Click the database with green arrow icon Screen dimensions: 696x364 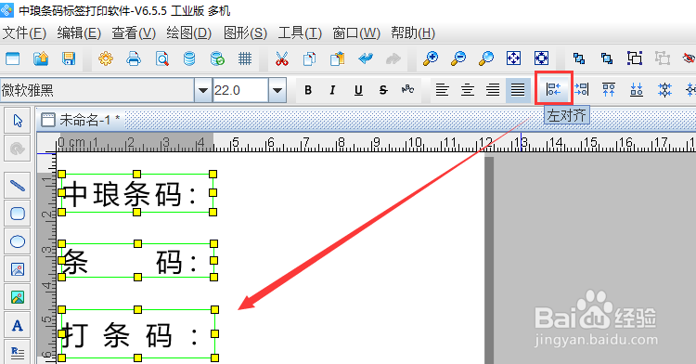pos(217,58)
